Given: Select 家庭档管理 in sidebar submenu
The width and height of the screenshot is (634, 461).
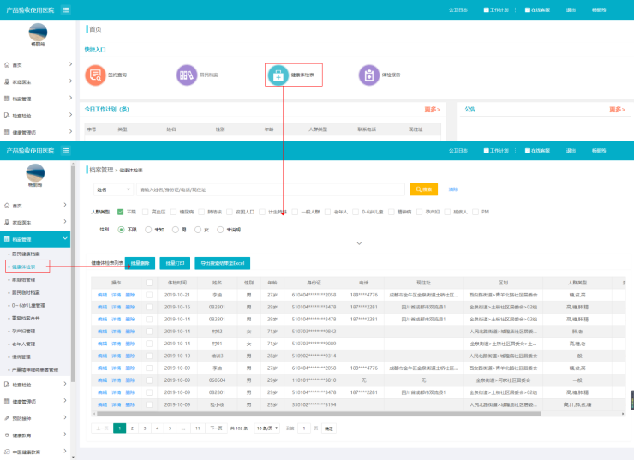Looking at the screenshot, I should [x=24, y=279].
